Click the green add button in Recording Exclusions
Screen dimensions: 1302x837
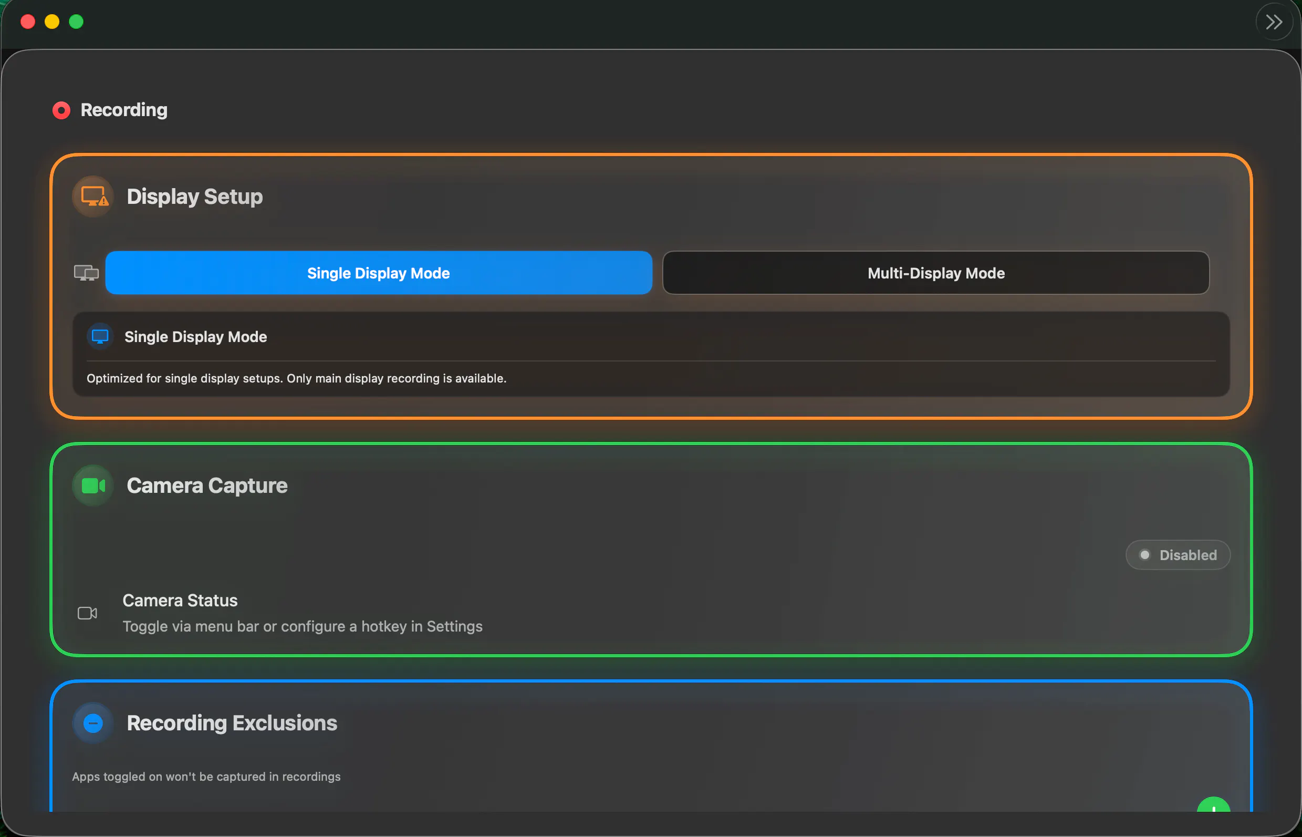1213,805
